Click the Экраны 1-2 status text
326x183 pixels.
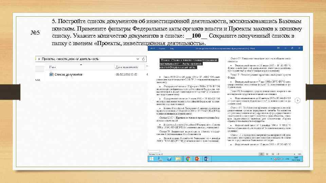pos(156,154)
